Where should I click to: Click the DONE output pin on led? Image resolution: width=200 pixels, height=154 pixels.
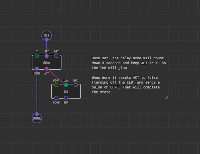(x=56, y=98)
